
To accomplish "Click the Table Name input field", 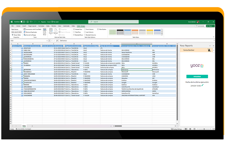I will [x=16, y=32].
